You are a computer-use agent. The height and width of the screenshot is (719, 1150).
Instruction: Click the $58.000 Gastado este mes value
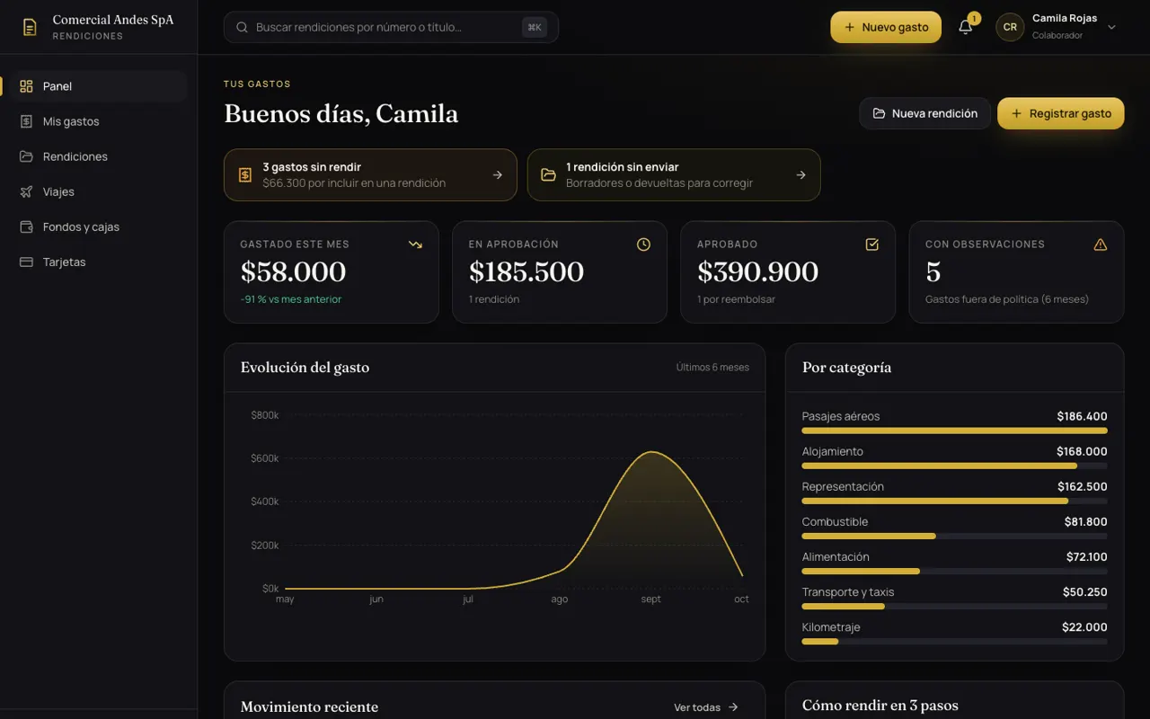coord(293,271)
